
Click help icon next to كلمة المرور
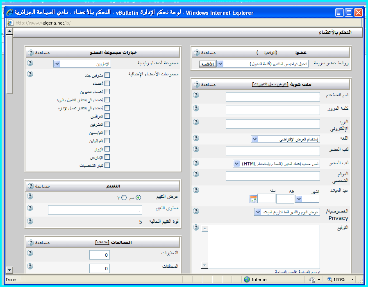[x=196, y=108]
